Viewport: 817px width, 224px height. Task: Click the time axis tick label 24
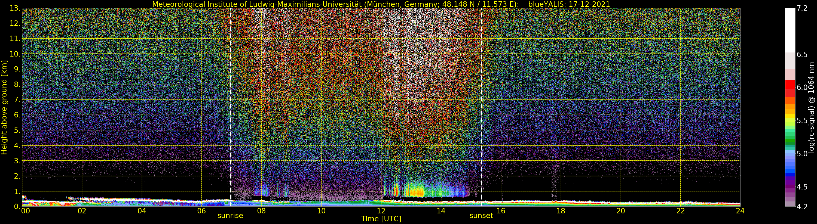[x=740, y=211]
